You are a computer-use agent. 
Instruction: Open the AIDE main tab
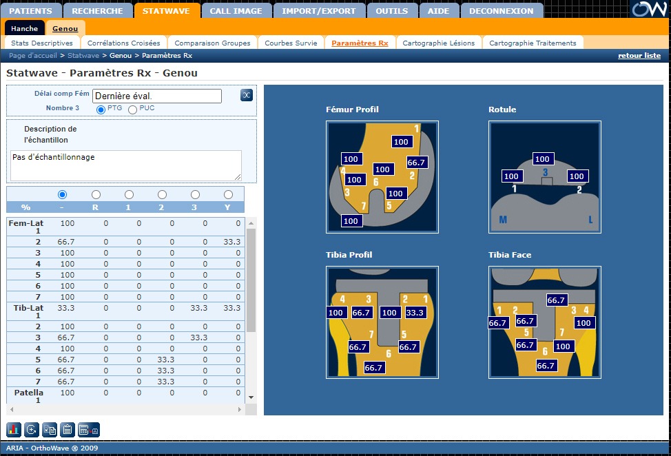[x=439, y=11]
